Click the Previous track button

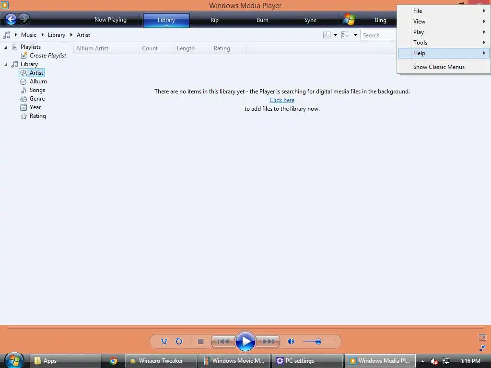coord(223,341)
